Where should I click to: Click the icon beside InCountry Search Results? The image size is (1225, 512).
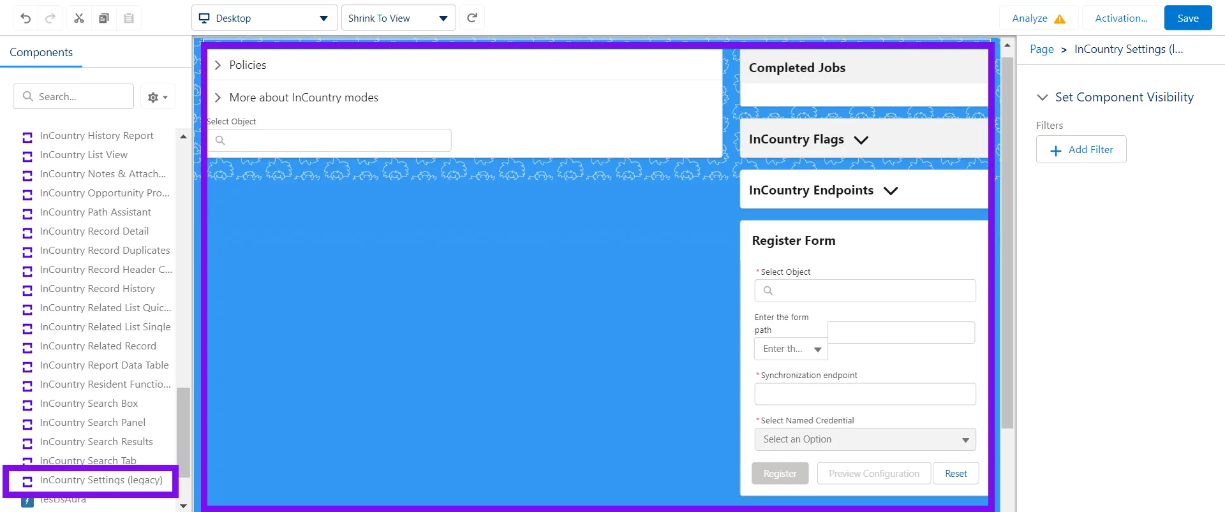click(x=27, y=443)
